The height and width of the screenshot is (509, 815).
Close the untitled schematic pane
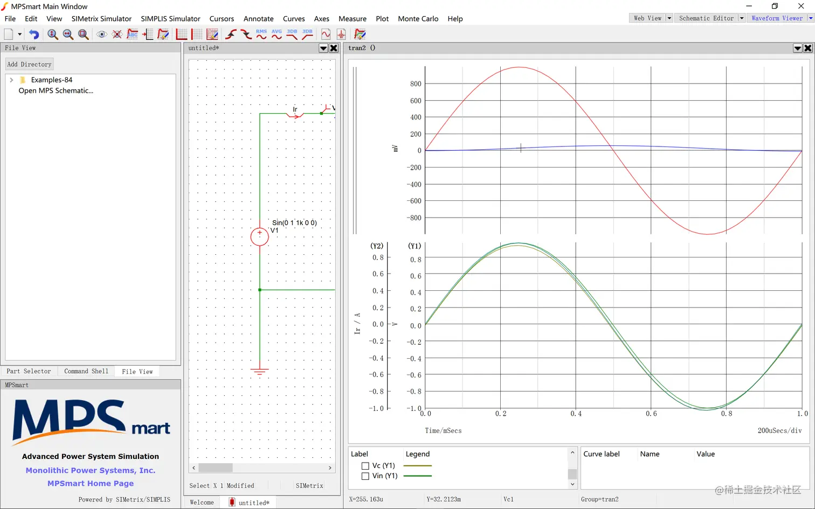334,48
